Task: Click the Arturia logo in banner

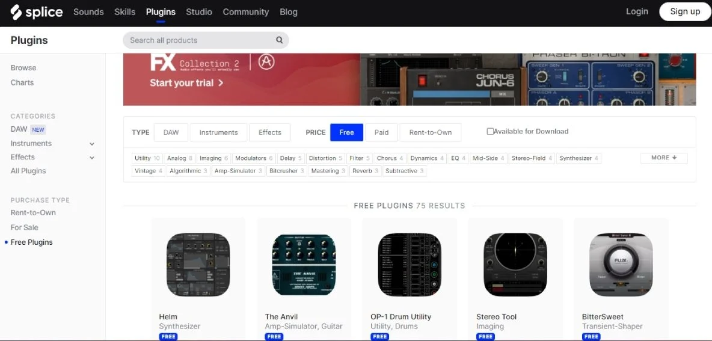Action: [266, 62]
